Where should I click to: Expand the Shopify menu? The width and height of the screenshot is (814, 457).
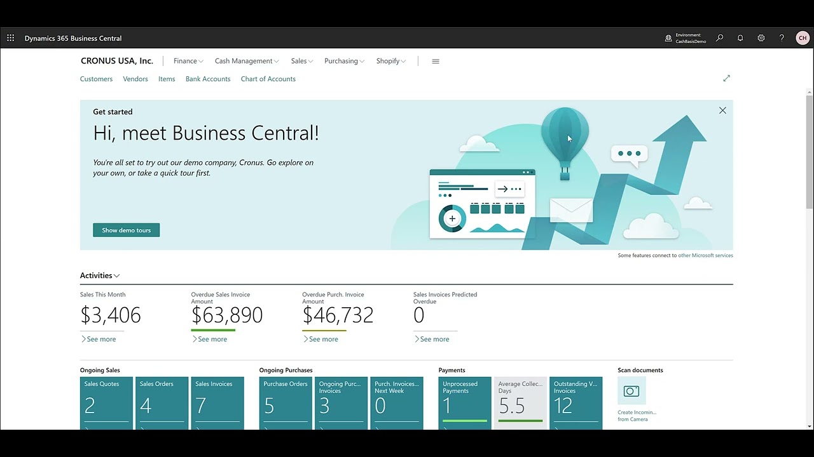tap(391, 61)
